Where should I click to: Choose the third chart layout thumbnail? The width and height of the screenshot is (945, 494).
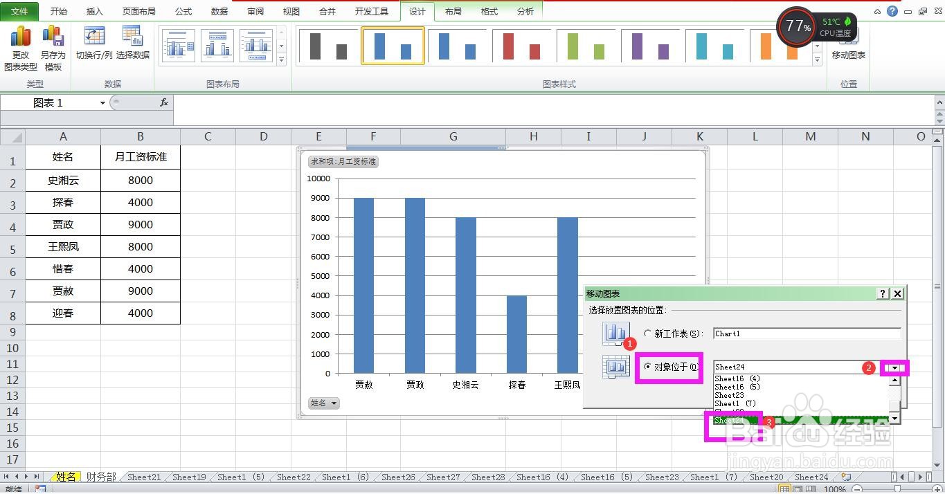tap(256, 46)
